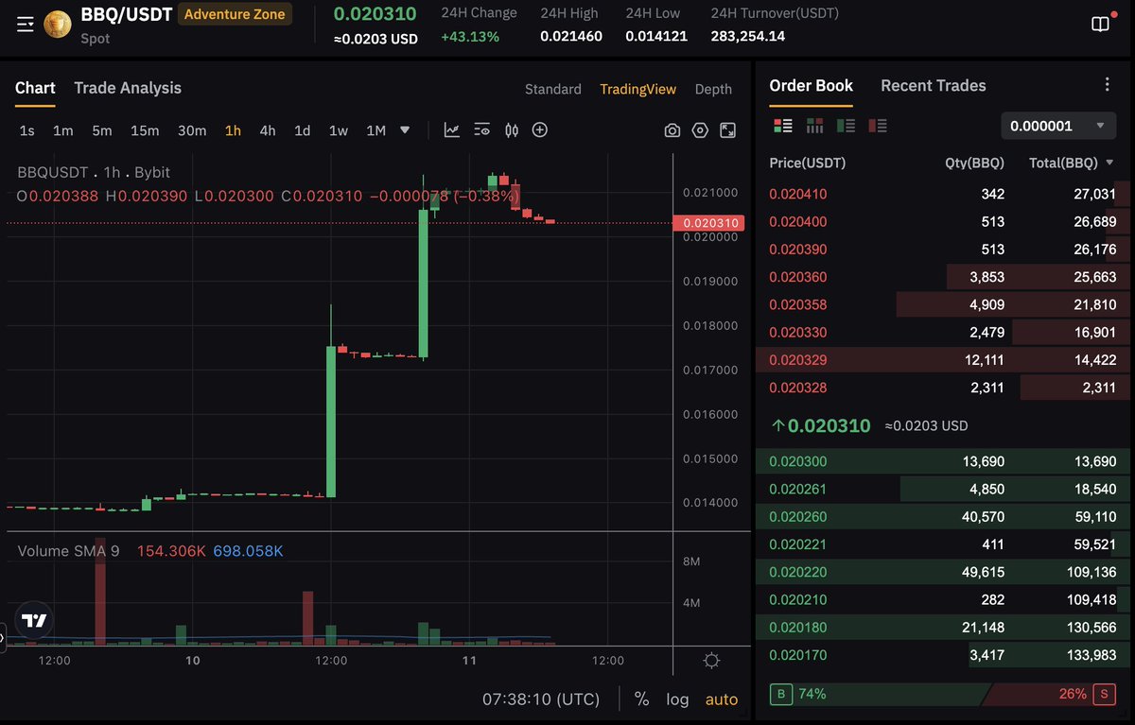Switch to the Trade Analysis tab
Viewport: 1135px width, 725px height.
[128, 88]
